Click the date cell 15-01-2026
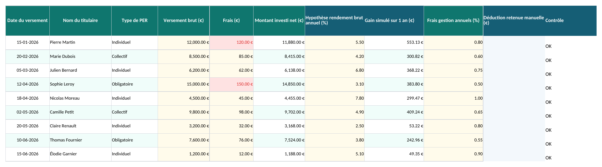This screenshot has height=167, width=602. tap(27, 43)
